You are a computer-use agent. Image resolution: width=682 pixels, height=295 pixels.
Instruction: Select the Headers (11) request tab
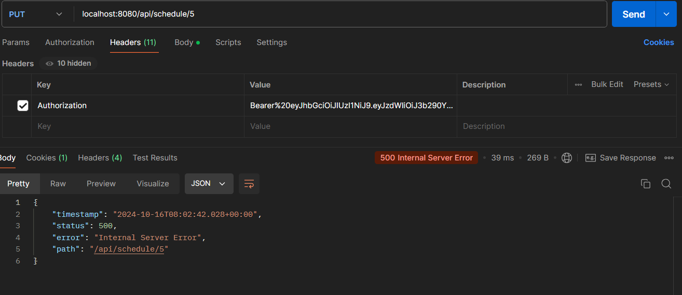click(x=133, y=42)
